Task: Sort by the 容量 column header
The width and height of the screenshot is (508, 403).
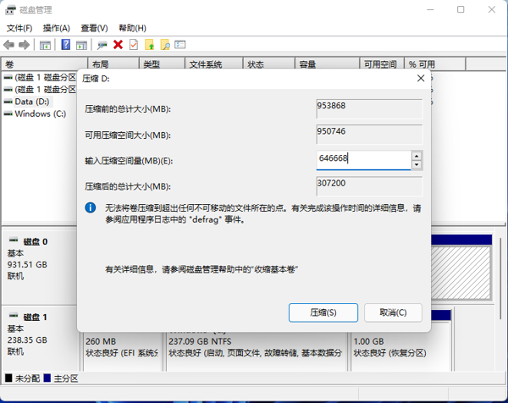Action: (x=327, y=64)
